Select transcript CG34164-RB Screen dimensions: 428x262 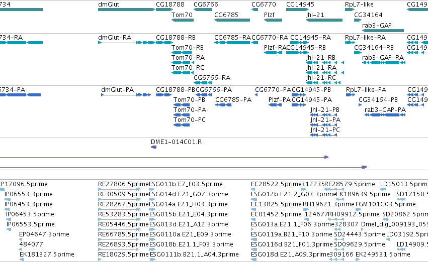(358, 53)
